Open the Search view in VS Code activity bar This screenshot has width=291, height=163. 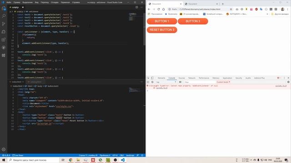(x=4, y=16)
